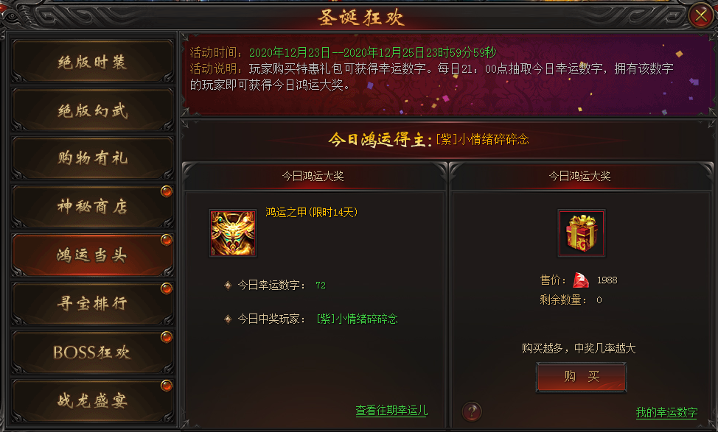Click the 购买 button
The image size is (718, 432).
[581, 377]
